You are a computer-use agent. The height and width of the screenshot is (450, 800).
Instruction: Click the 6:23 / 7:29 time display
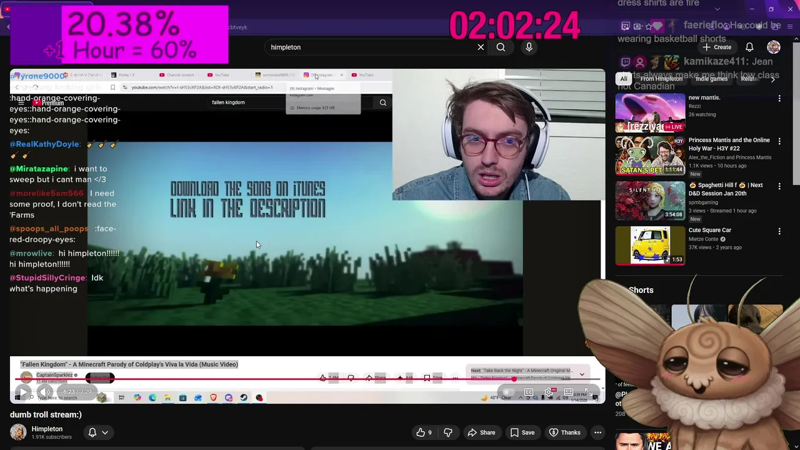coord(76,392)
